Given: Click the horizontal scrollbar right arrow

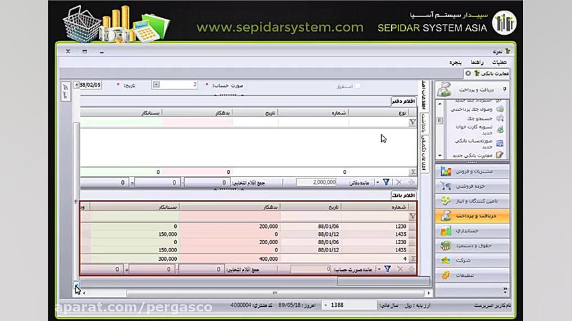Looking at the screenshot, I should (x=429, y=293).
